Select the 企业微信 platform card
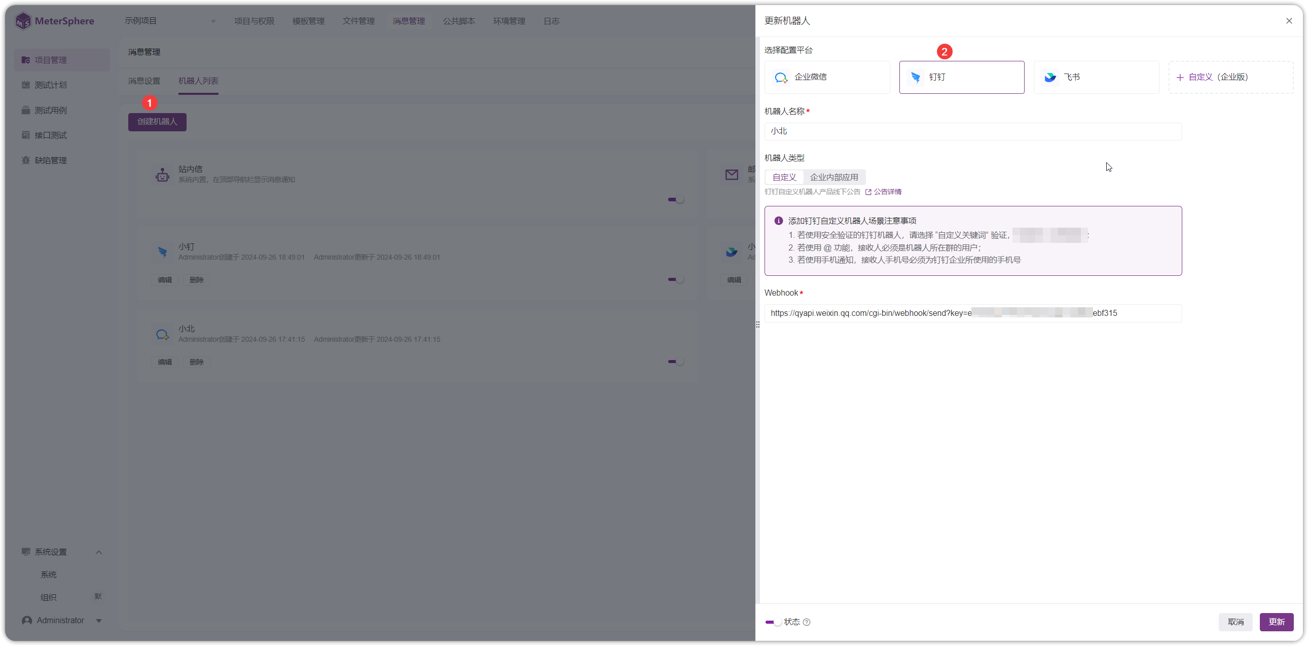The width and height of the screenshot is (1308, 646). [827, 77]
